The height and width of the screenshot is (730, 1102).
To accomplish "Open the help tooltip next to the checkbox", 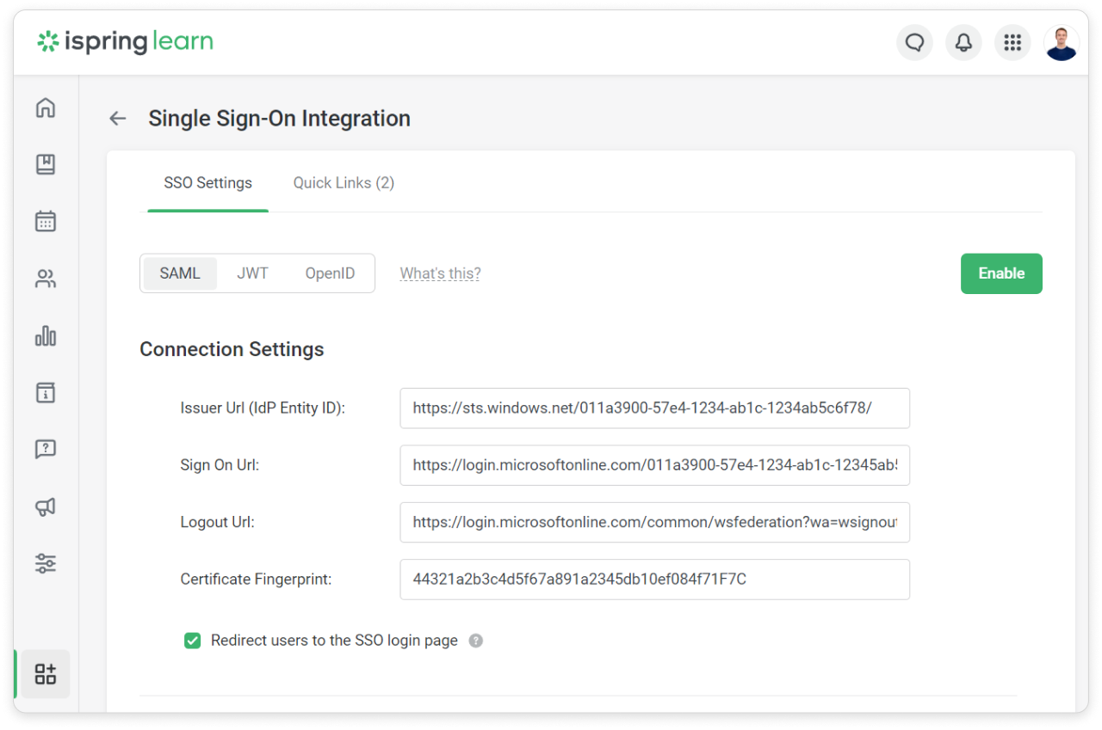I will pyautogui.click(x=476, y=641).
